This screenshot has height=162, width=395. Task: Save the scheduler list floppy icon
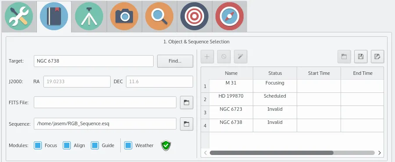click(x=361, y=56)
